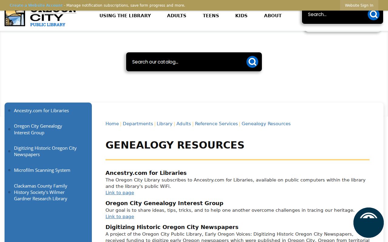Screen dimensions: 388x242
Task: Open the Kids menu
Action: [241, 16]
